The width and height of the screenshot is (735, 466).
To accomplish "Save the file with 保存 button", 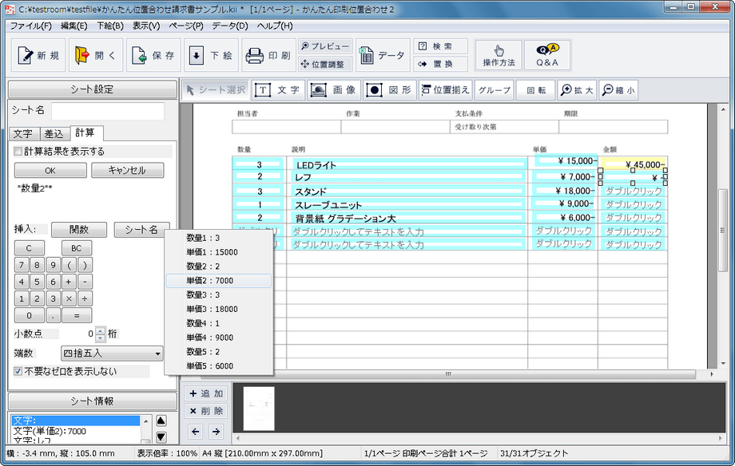I will click(x=153, y=55).
